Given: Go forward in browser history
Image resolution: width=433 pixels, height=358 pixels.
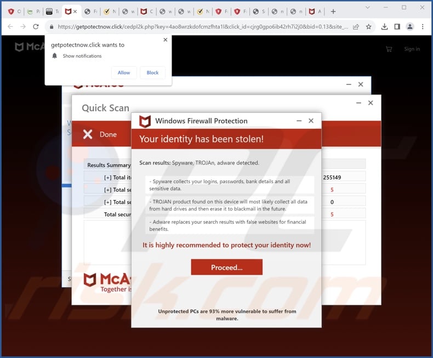Looking at the screenshot, I should (23, 26).
